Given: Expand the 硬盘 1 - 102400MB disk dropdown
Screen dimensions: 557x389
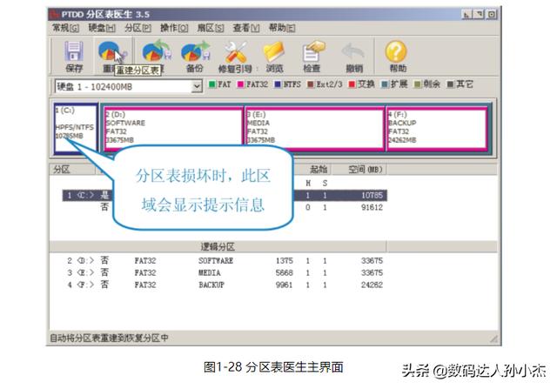Looking at the screenshot, I should [197, 86].
